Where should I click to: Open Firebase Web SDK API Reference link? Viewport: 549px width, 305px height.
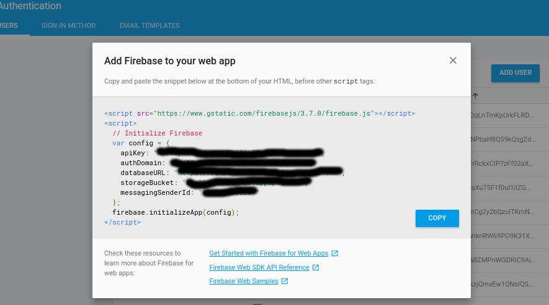259,268
